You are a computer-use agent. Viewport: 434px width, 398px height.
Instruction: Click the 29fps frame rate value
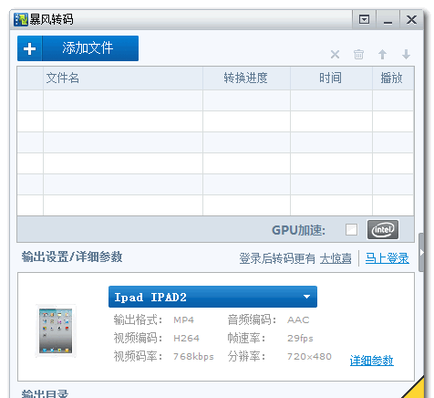pos(300,339)
